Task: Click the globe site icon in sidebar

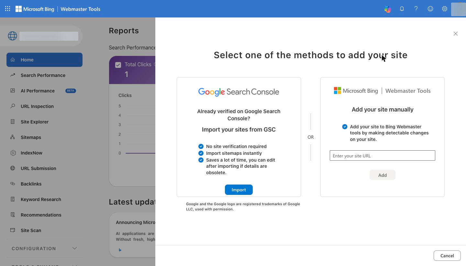Action: pos(13,36)
